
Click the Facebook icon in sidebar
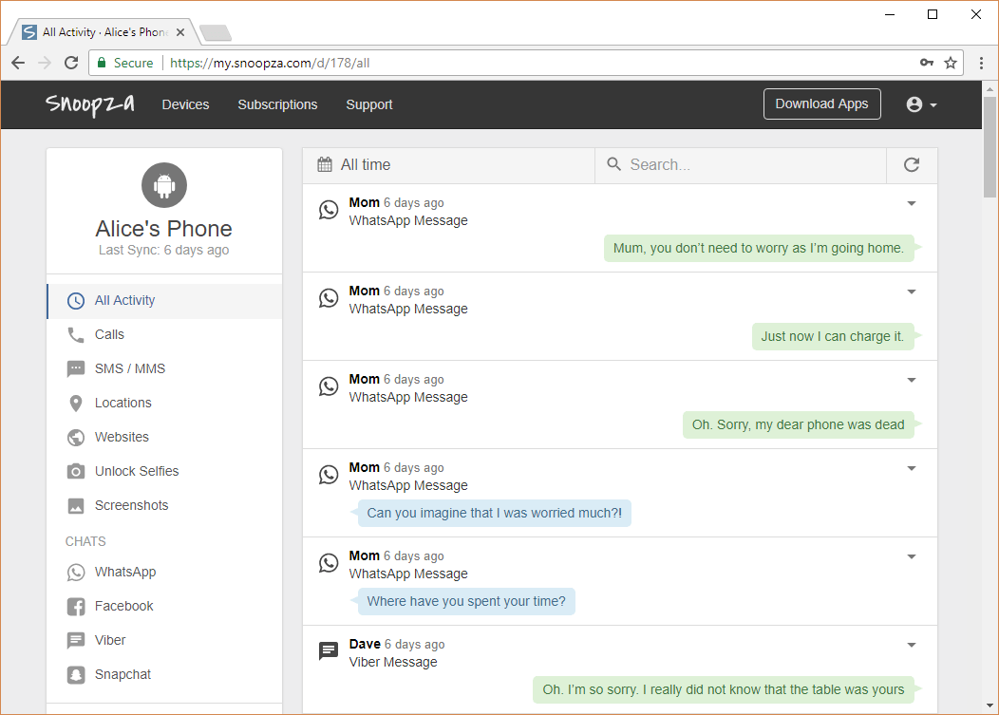76,607
